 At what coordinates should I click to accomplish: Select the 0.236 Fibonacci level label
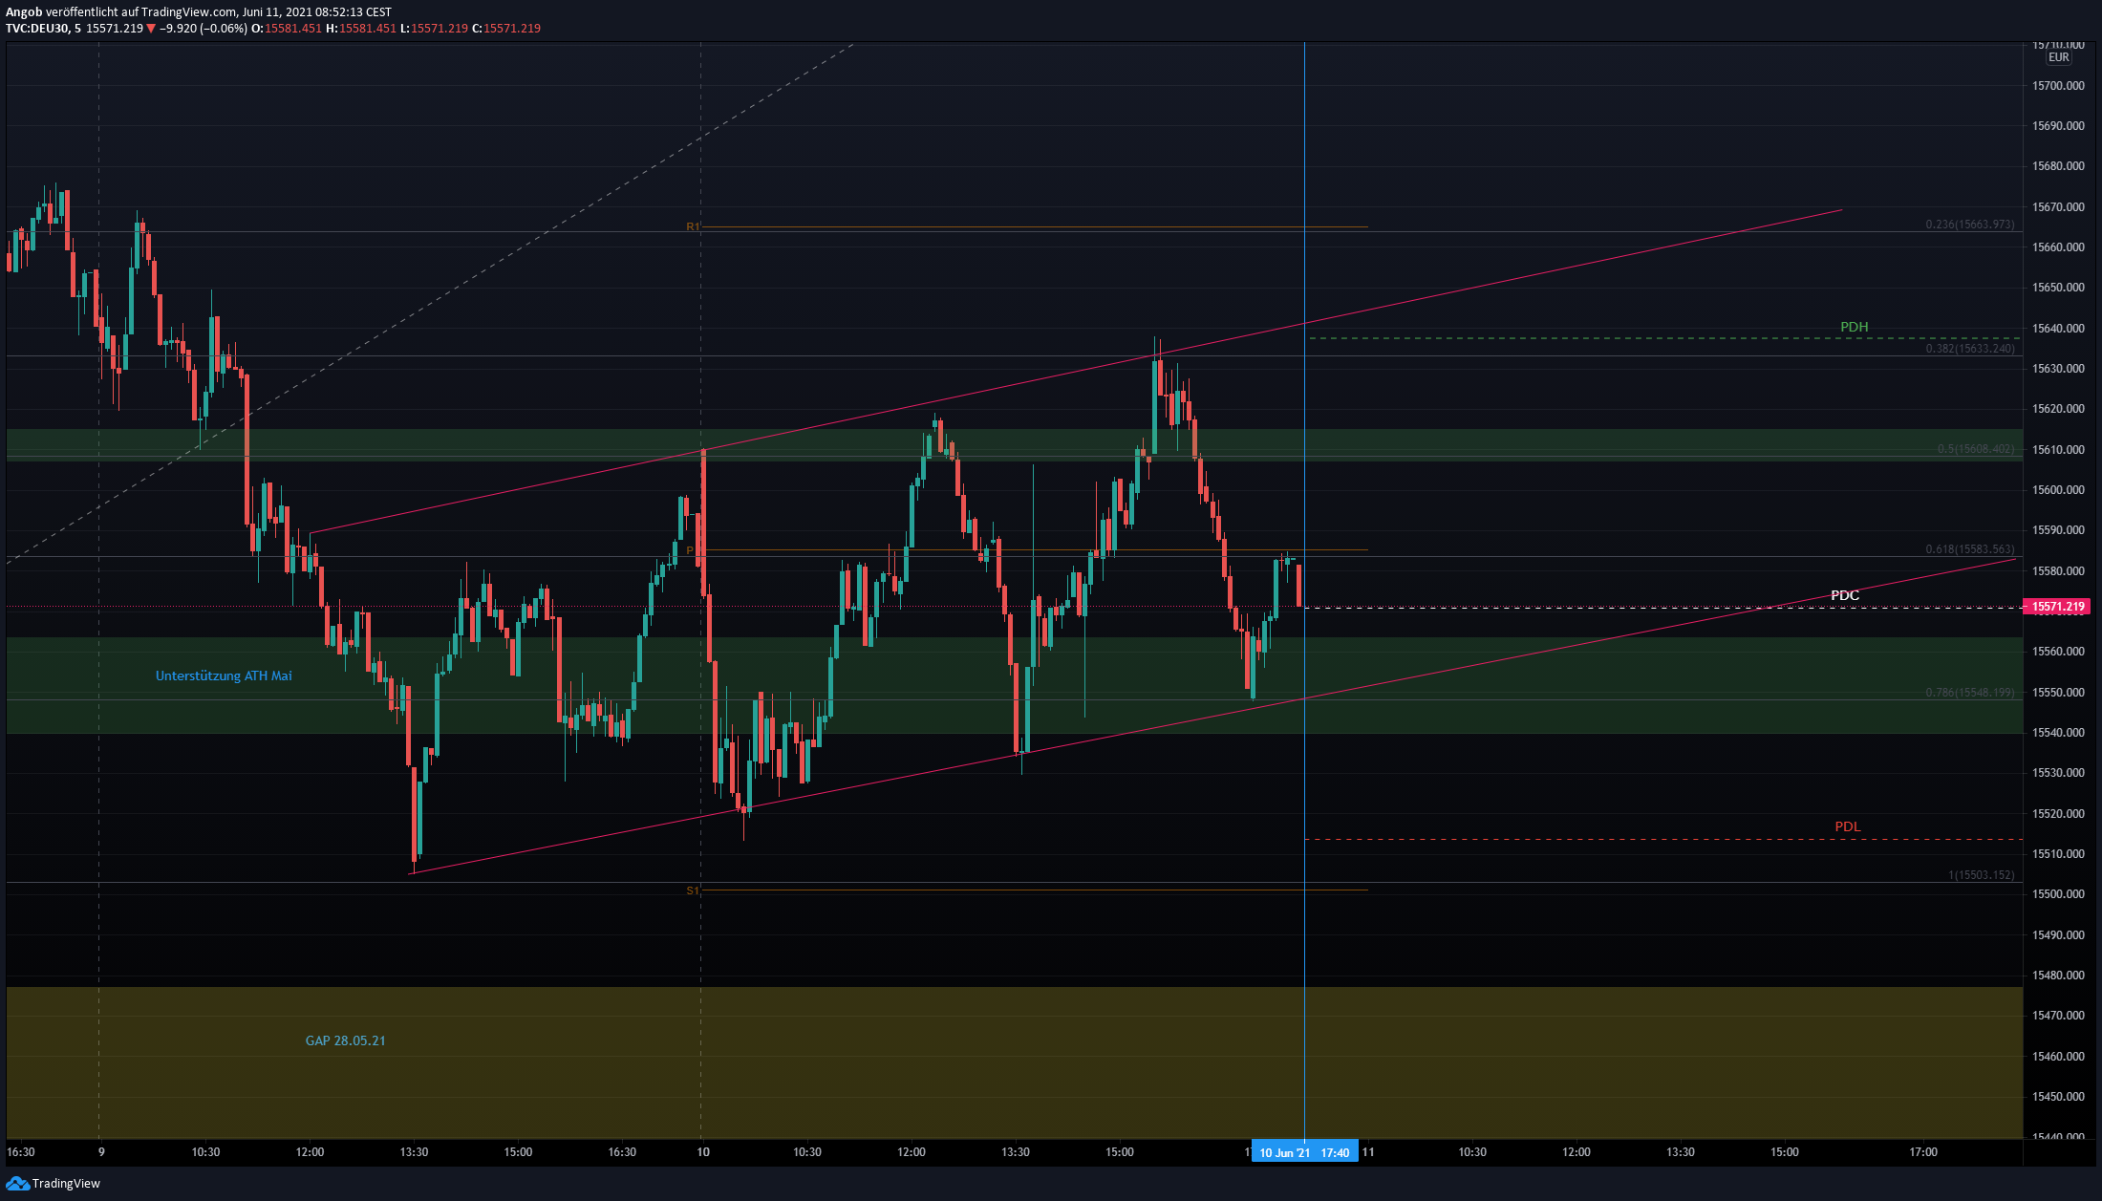pyautogui.click(x=1969, y=225)
